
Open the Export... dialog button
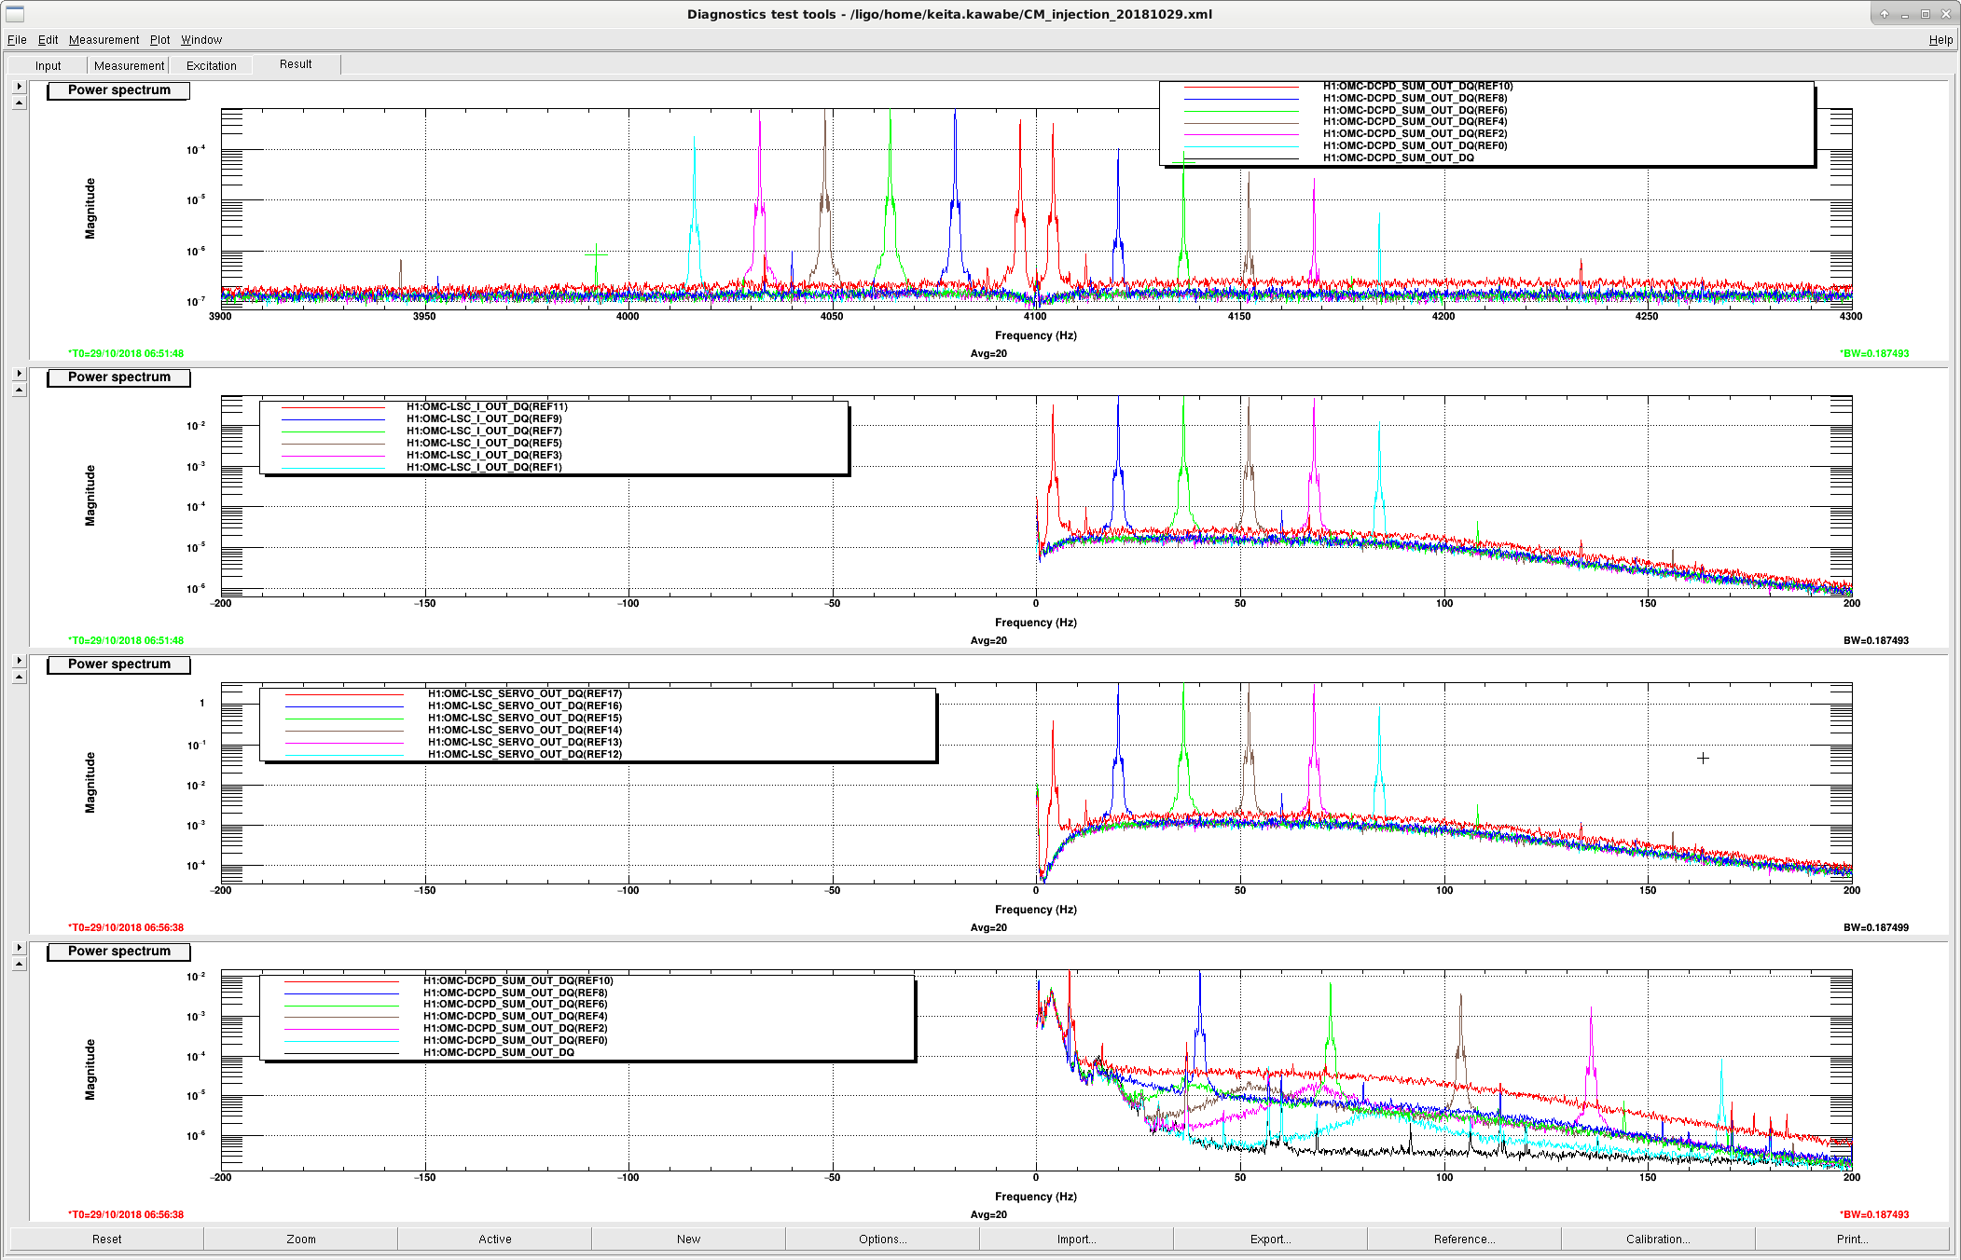click(1270, 1239)
